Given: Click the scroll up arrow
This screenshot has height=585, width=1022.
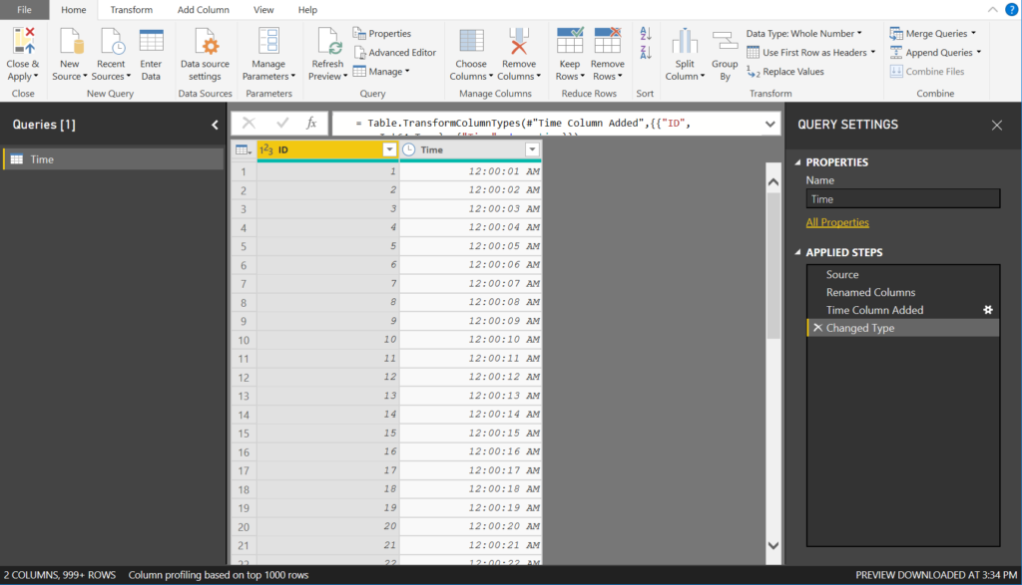Looking at the screenshot, I should 773,182.
